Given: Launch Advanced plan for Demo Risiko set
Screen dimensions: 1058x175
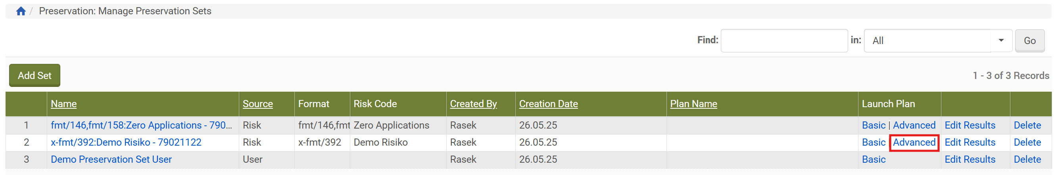Looking at the screenshot, I should click(x=914, y=142).
